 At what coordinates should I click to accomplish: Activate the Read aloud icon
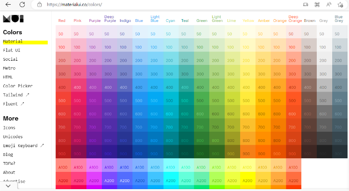tap(329, 5)
